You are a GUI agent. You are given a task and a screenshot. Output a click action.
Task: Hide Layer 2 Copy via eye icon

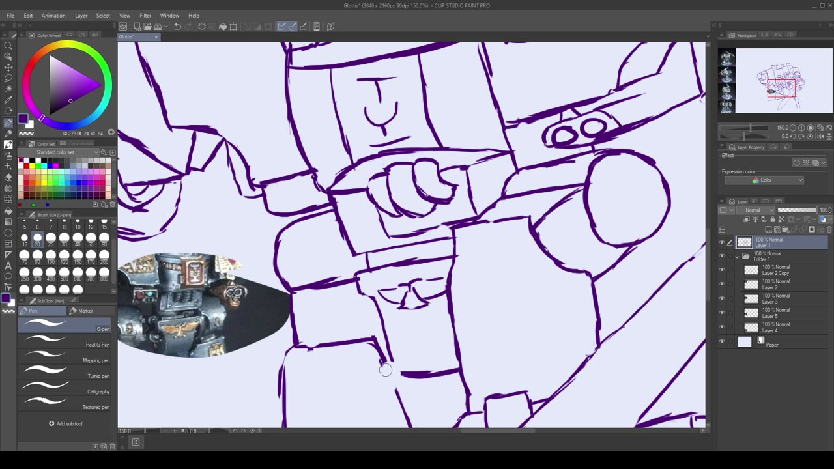coord(721,270)
